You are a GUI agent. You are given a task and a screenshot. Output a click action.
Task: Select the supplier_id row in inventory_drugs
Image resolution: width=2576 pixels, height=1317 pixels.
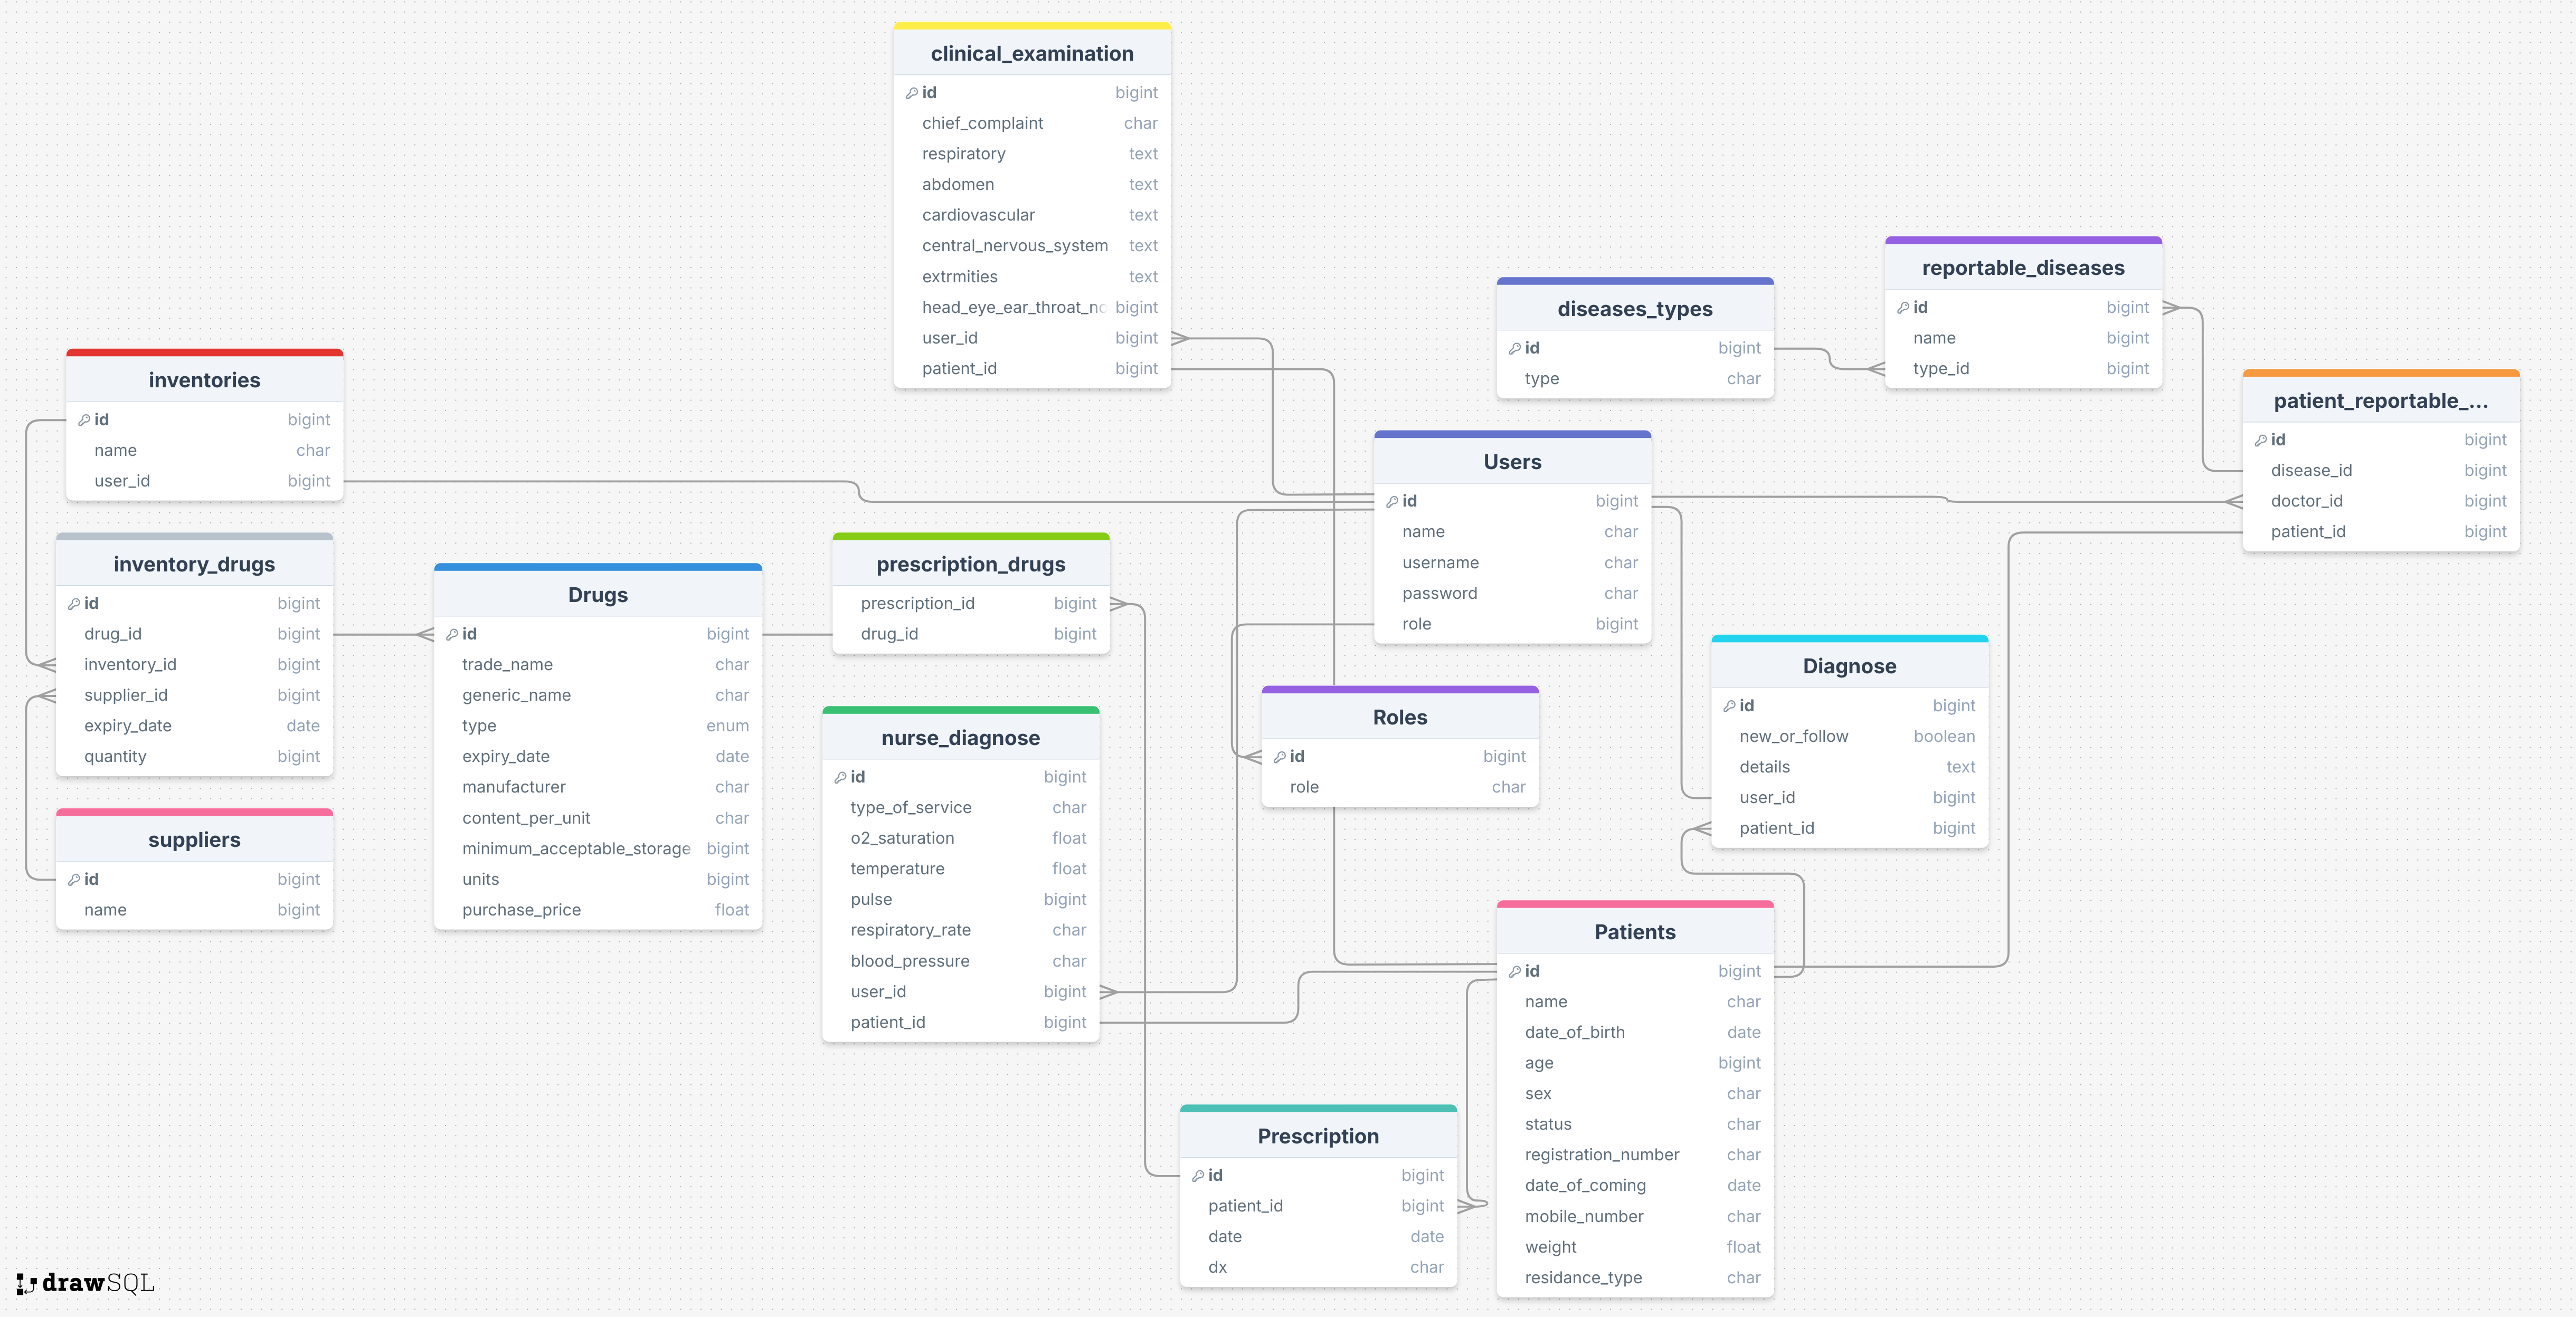126,695
